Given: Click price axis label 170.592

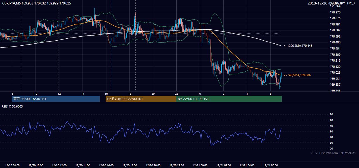Looking at the screenshot, I should point(335,36).
